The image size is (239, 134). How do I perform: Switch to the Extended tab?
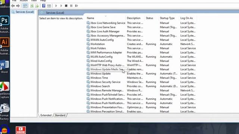46,115
